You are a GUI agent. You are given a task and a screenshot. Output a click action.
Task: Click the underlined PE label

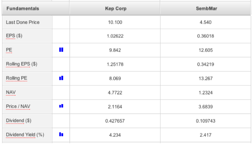9,50
